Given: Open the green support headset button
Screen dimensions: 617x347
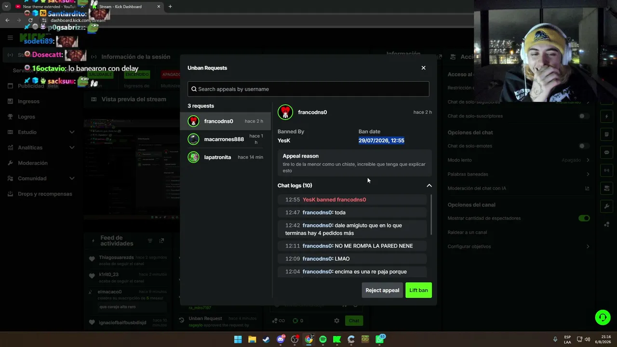Looking at the screenshot, I should tap(603, 317).
